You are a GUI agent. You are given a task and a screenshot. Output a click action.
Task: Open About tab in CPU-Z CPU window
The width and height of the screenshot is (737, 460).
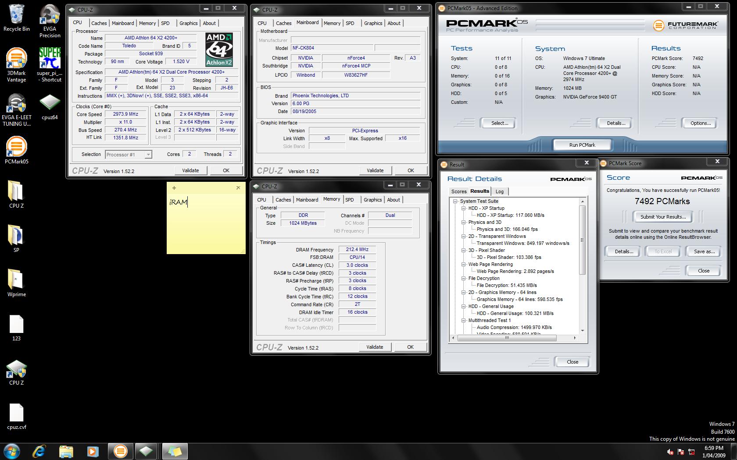pos(209,23)
